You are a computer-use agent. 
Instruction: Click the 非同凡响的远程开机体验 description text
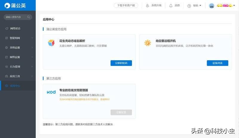click(184, 46)
